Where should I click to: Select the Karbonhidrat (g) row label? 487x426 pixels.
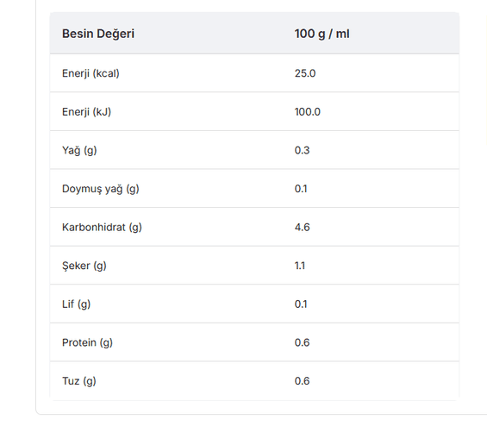(x=102, y=228)
